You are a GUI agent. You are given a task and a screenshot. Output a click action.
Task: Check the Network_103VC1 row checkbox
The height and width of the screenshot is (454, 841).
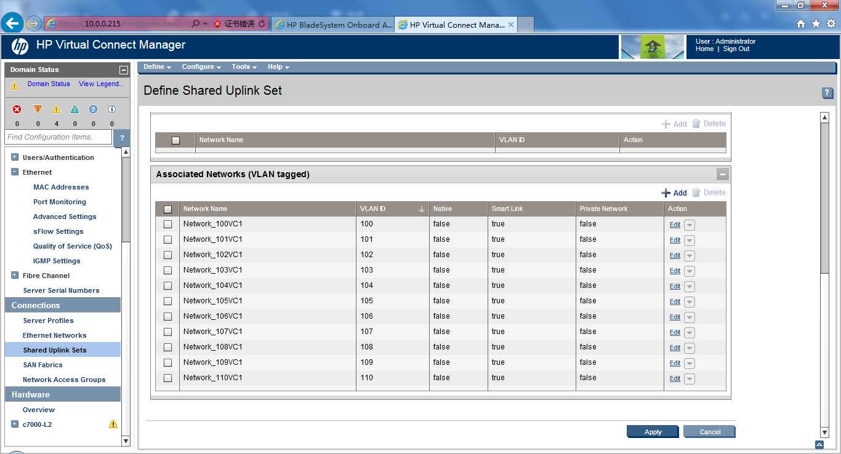point(167,271)
